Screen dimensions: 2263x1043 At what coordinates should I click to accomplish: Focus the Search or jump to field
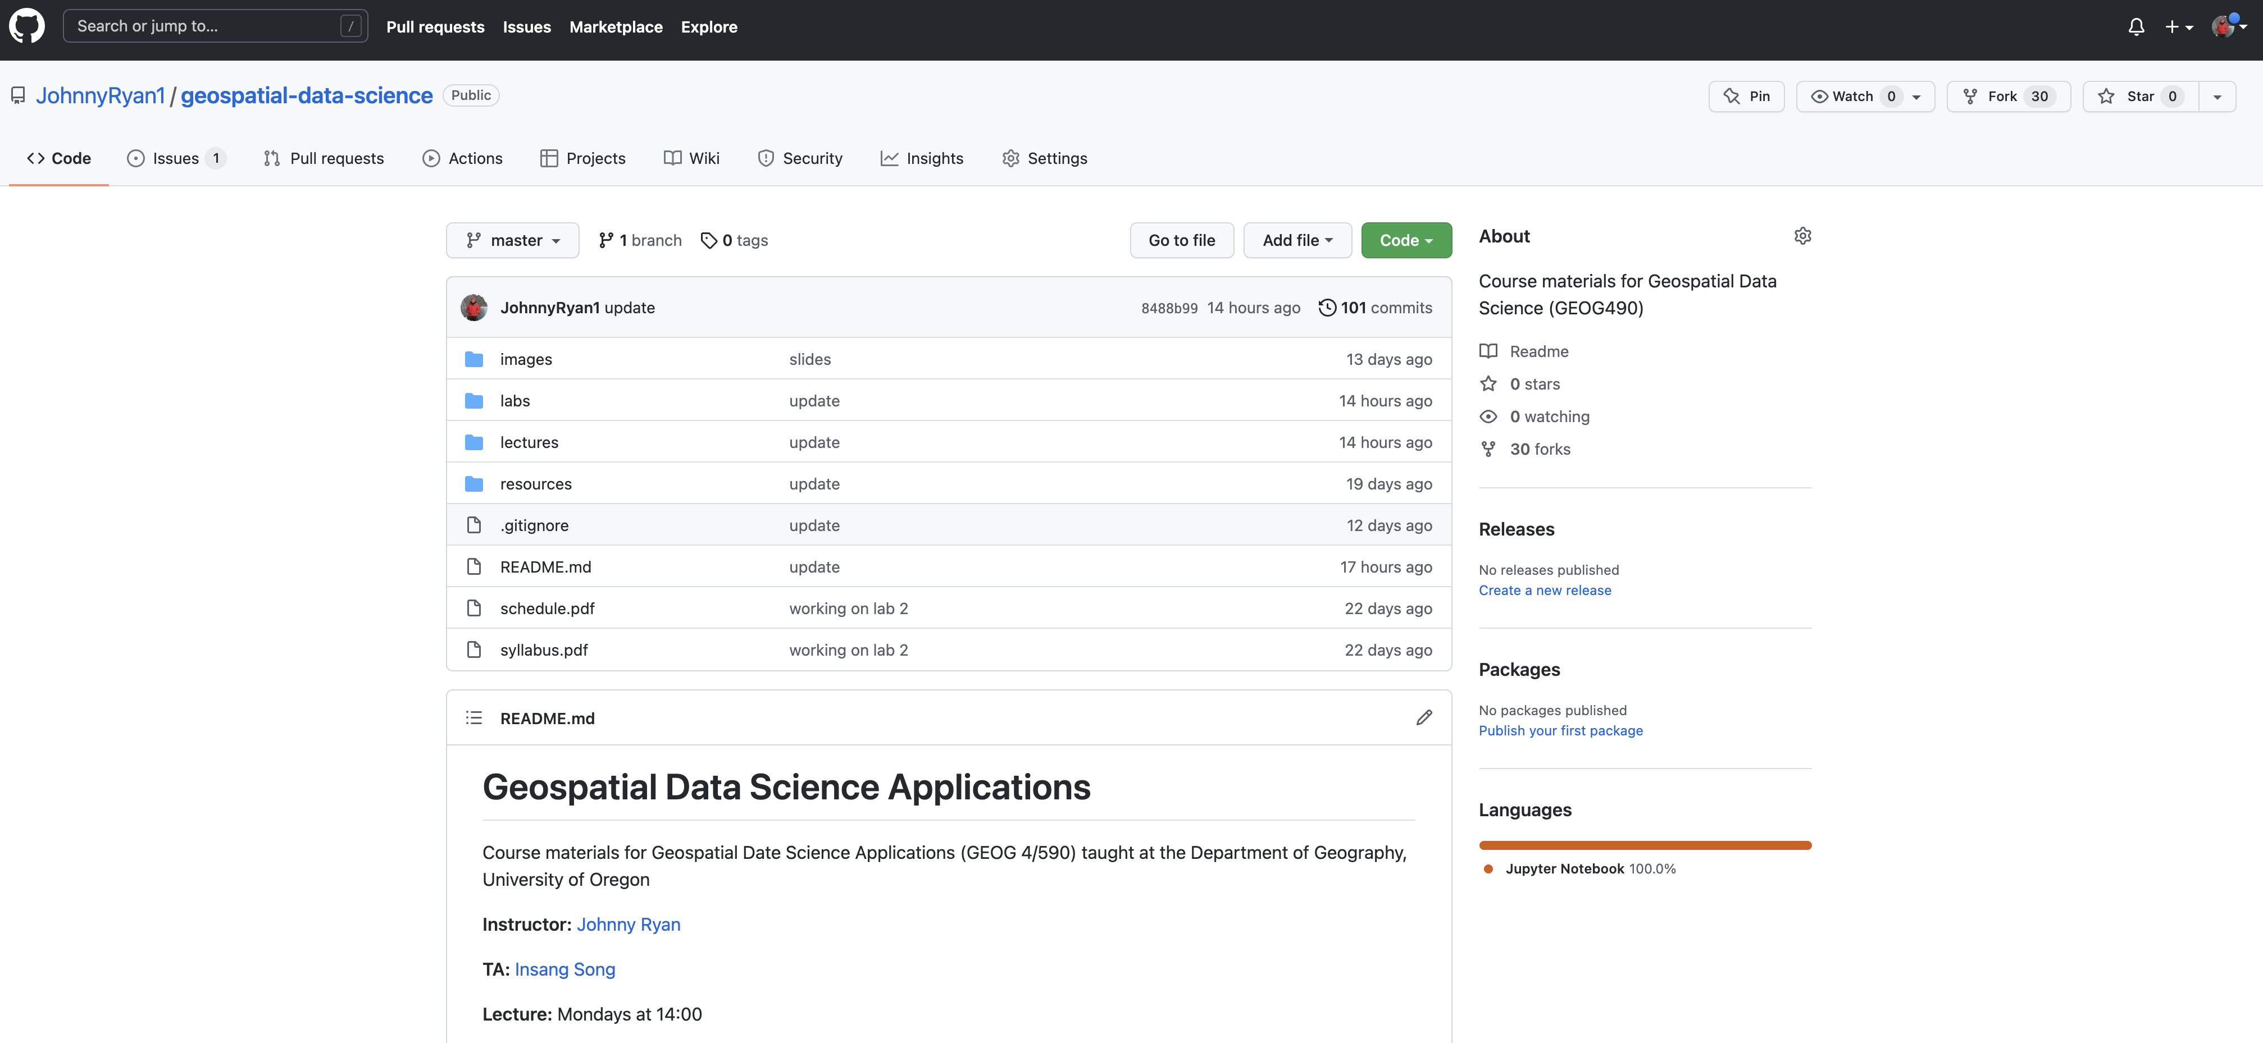[215, 26]
